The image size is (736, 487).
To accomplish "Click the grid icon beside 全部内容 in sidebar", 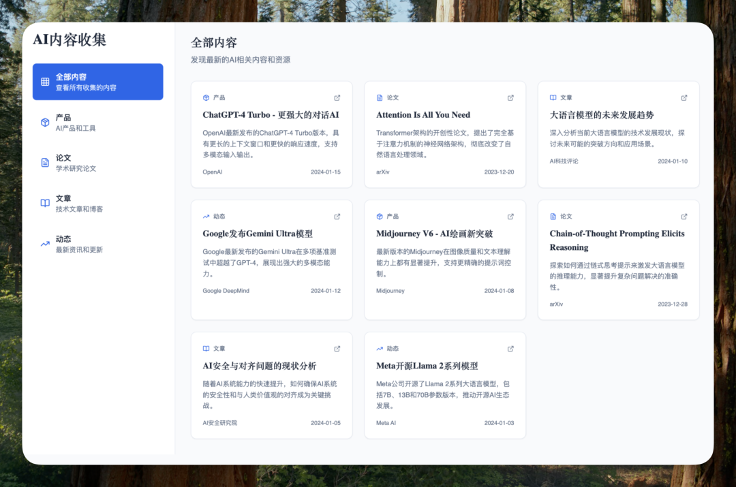I will tap(45, 82).
